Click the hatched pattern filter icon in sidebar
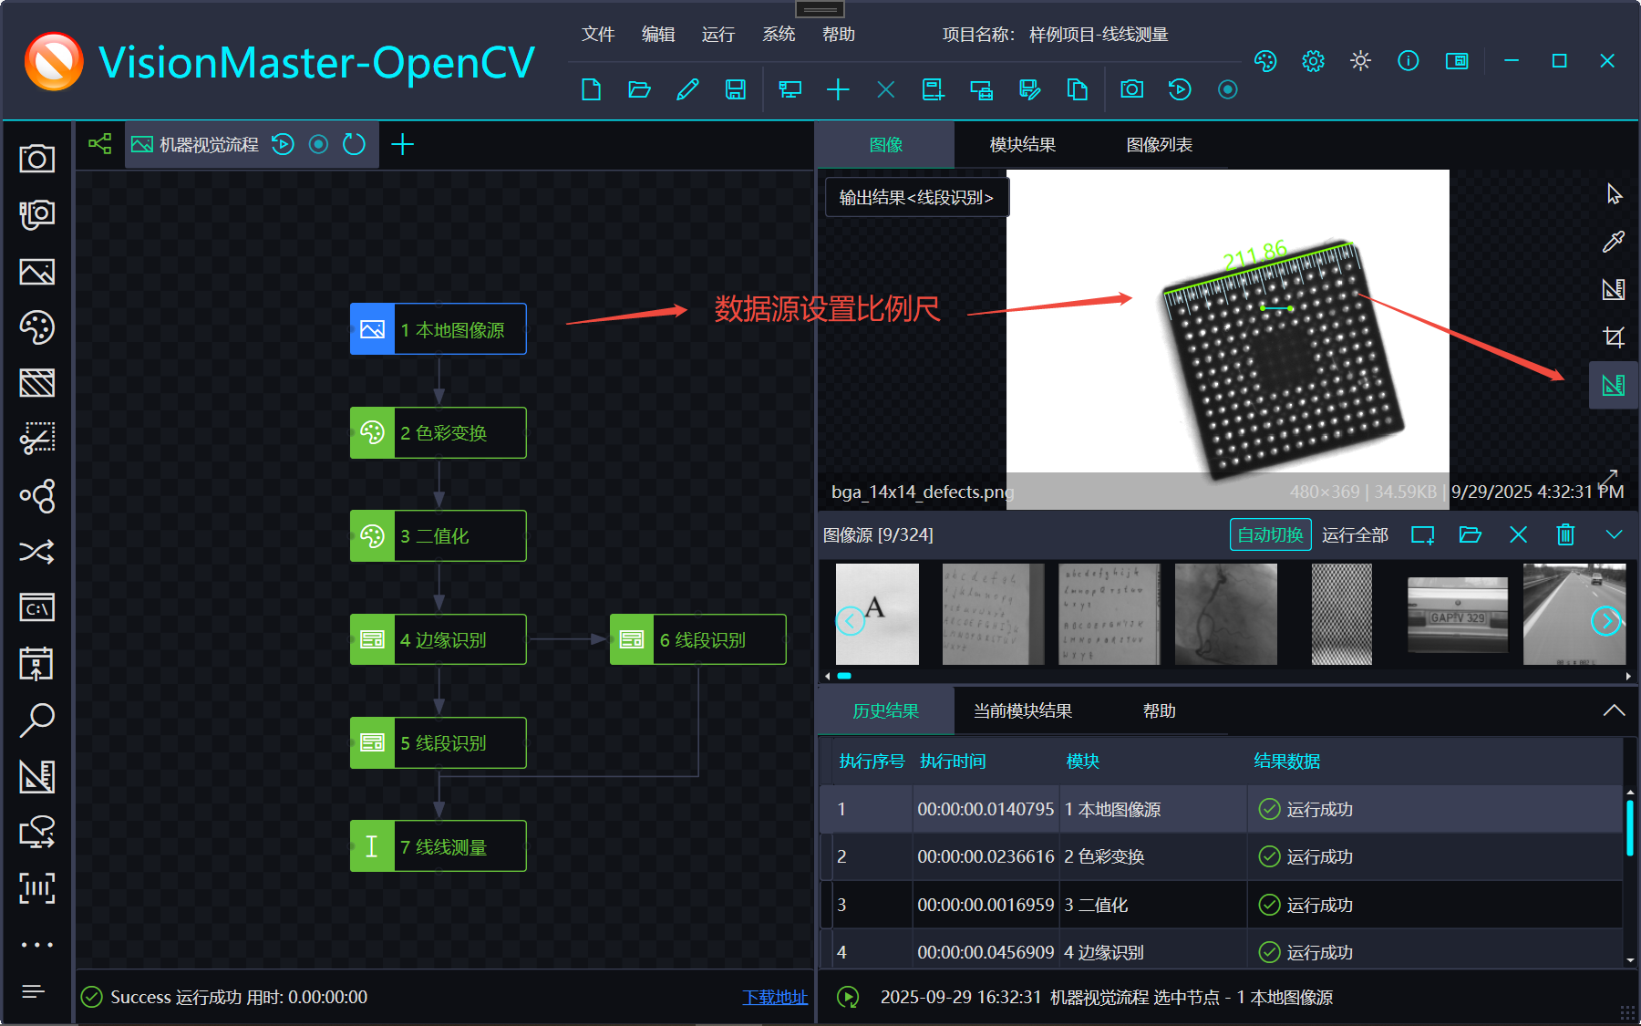 tap(36, 383)
